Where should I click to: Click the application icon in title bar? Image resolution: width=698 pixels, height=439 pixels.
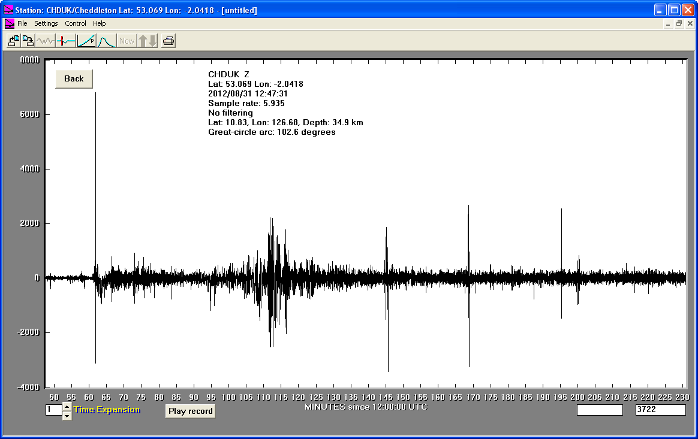click(x=8, y=10)
